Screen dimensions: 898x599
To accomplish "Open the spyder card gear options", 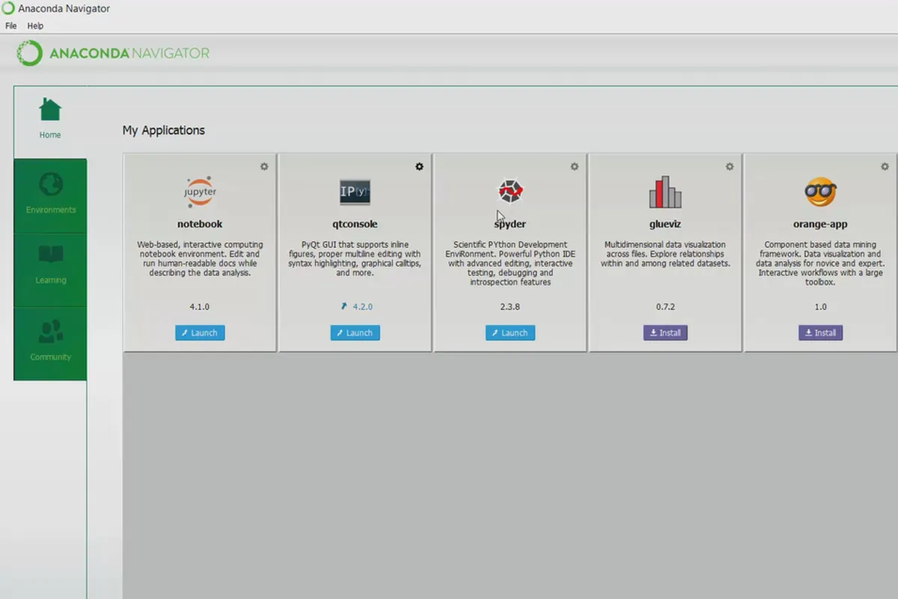I will click(x=575, y=166).
